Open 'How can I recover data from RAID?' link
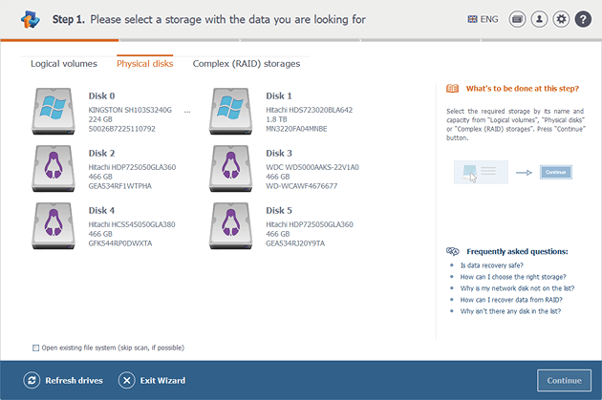 click(511, 300)
